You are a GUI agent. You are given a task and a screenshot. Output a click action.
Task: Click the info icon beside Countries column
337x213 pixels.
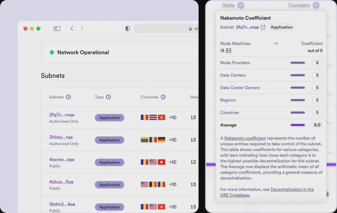(163, 97)
